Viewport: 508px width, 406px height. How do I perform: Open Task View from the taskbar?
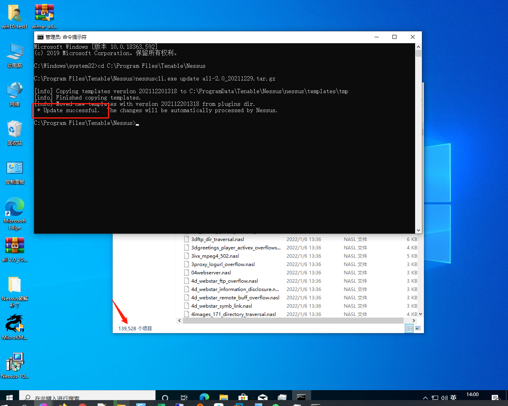tap(183, 398)
